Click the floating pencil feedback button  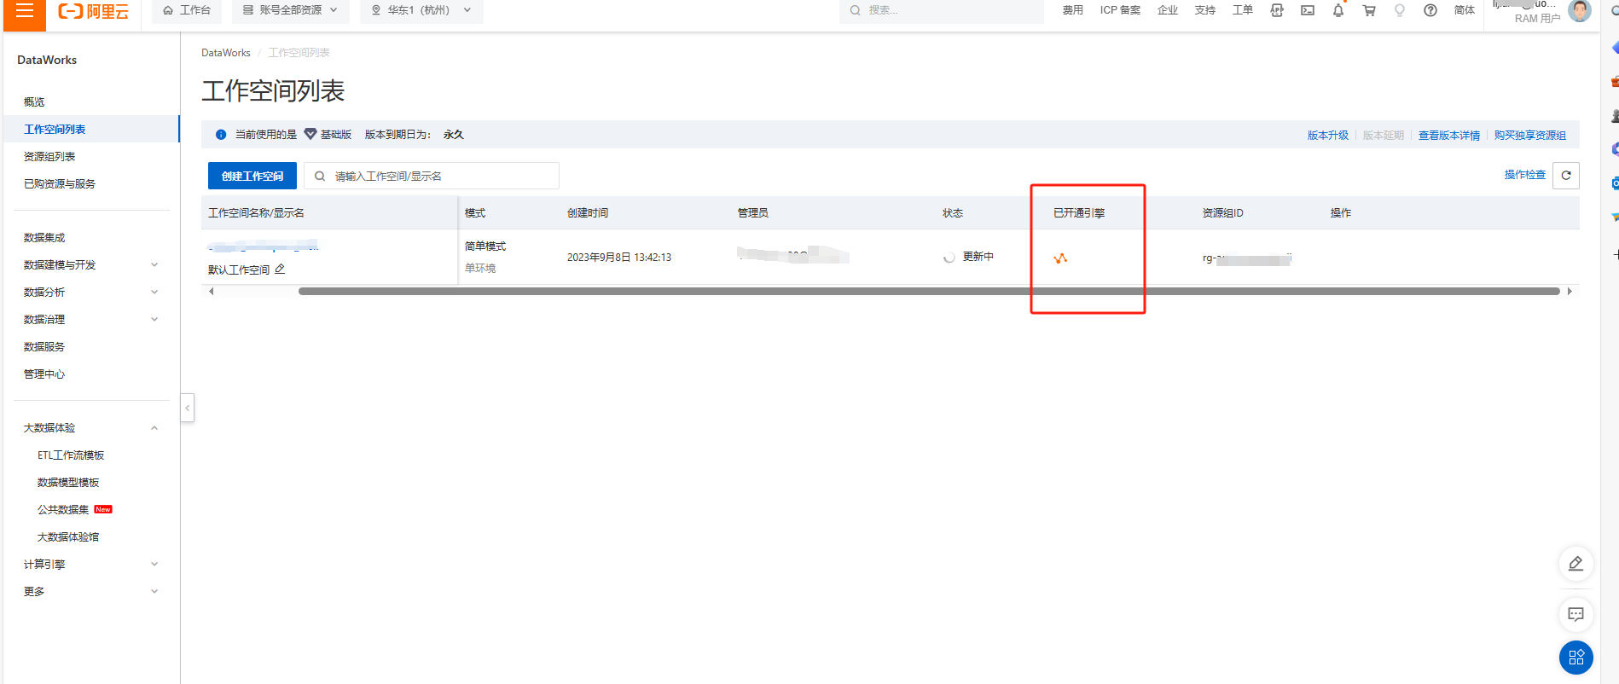click(1576, 564)
